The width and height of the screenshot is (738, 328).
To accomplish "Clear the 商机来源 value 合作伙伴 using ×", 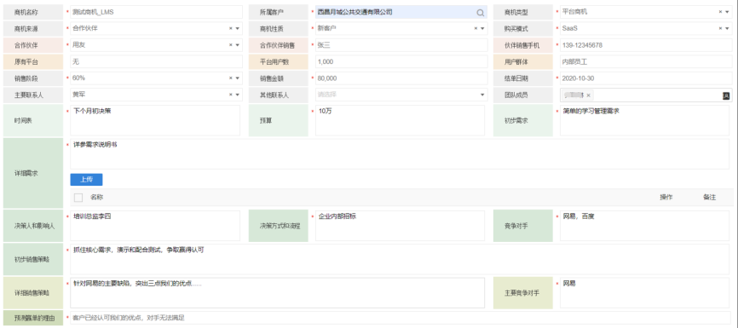I will click(231, 29).
